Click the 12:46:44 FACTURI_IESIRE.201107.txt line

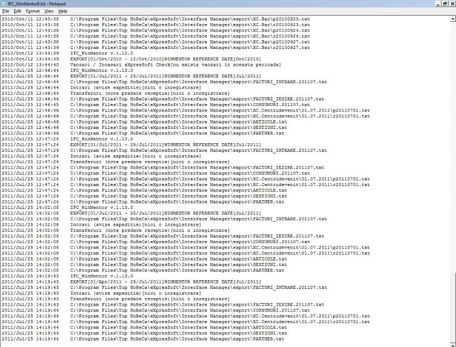pos(163,99)
